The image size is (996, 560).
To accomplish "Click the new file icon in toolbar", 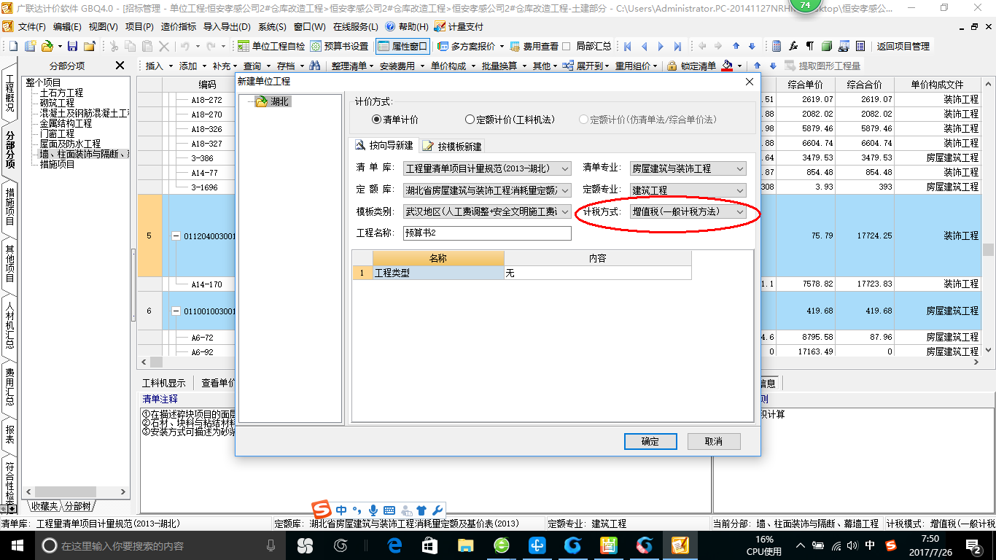I will point(13,46).
